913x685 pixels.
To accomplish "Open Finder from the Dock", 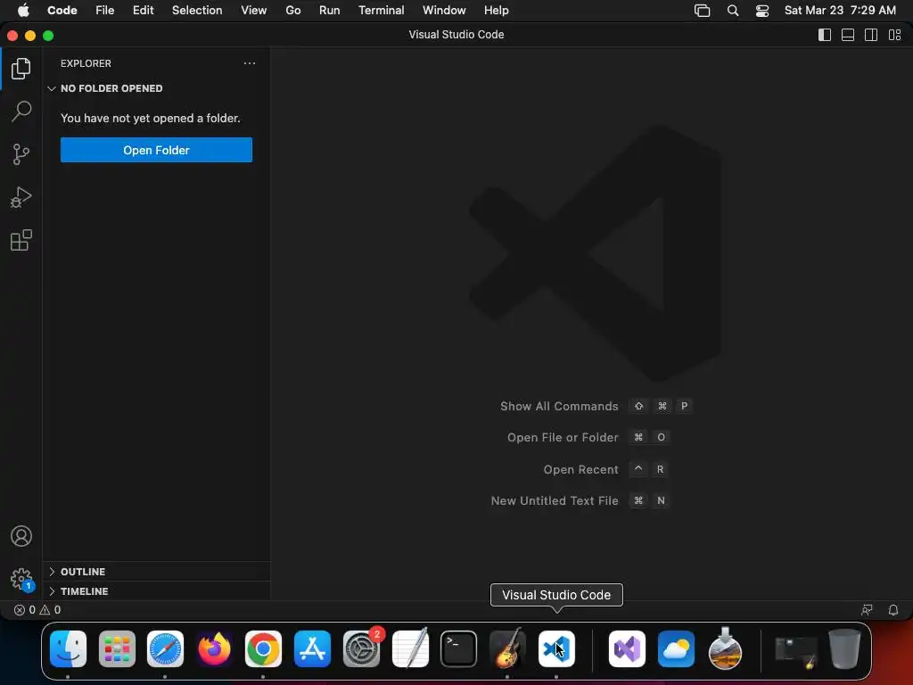I will [x=68, y=649].
